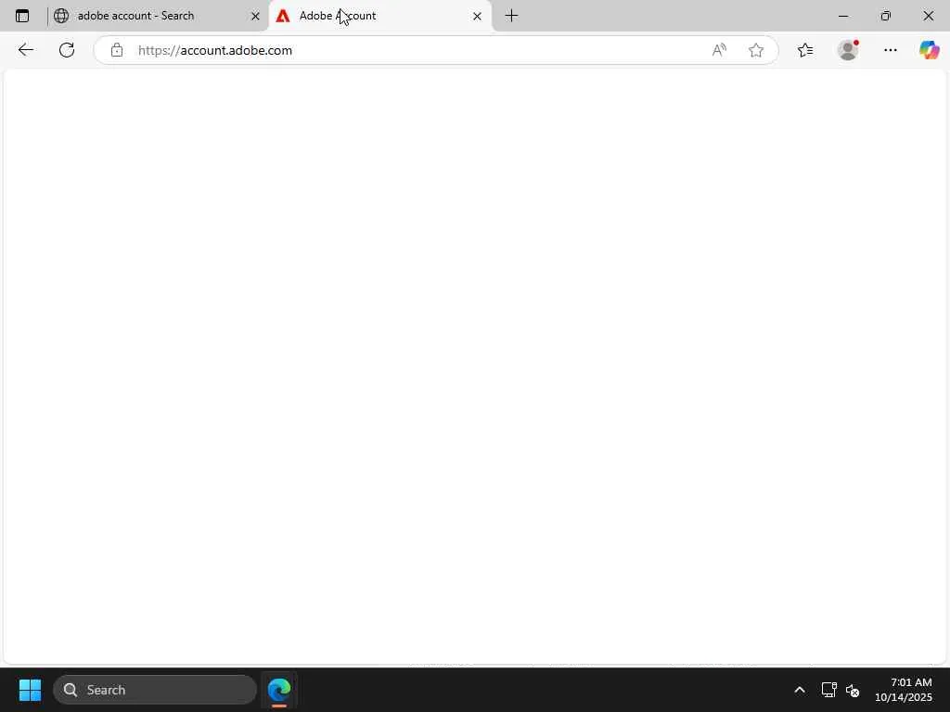Close the adobe account - Search tab
The width and height of the screenshot is (950, 712).
255,17
